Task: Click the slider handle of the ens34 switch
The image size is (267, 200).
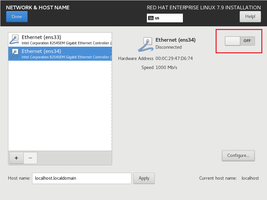Action: (x=232, y=41)
